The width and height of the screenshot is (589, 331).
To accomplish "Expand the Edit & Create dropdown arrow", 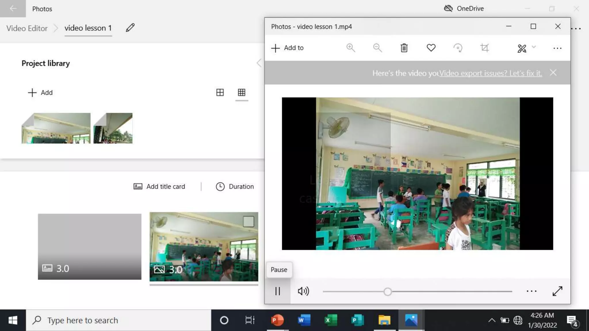I will click(x=534, y=47).
